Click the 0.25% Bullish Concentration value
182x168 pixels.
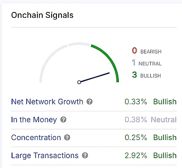point(150,137)
